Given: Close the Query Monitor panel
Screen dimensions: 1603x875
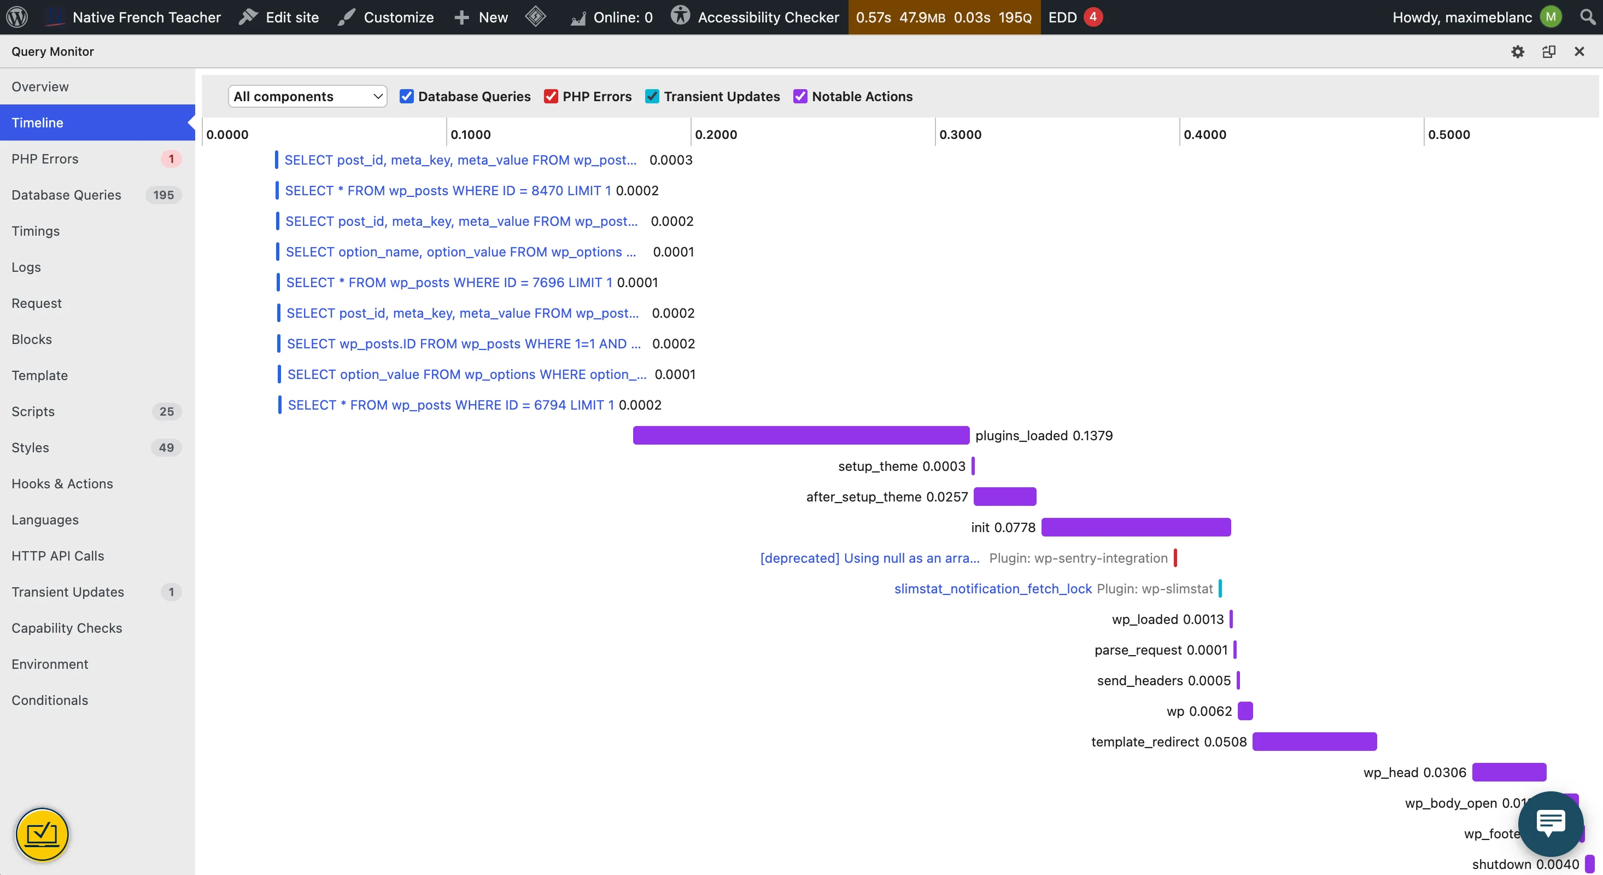Looking at the screenshot, I should 1579,51.
